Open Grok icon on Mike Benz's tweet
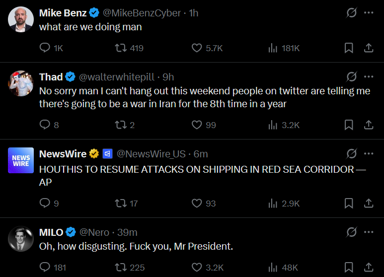 pyautogui.click(x=351, y=13)
